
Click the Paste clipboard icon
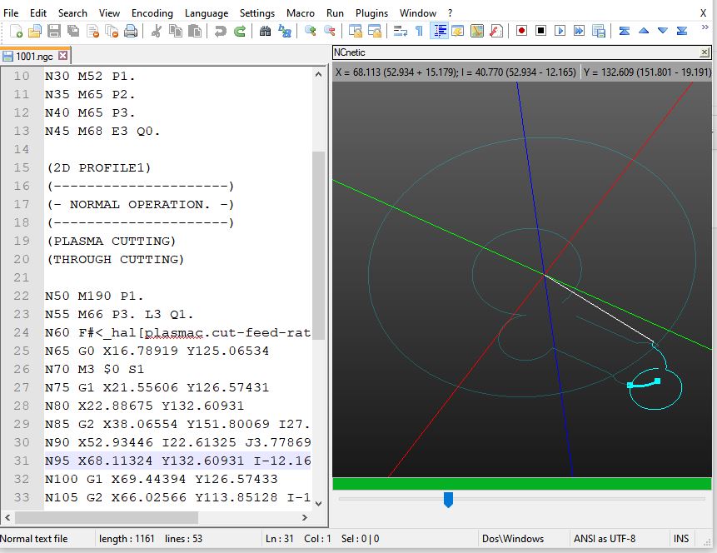[195, 31]
